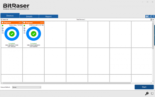Maximize the BitRaser window
The image size is (155, 97).
click(147, 2)
